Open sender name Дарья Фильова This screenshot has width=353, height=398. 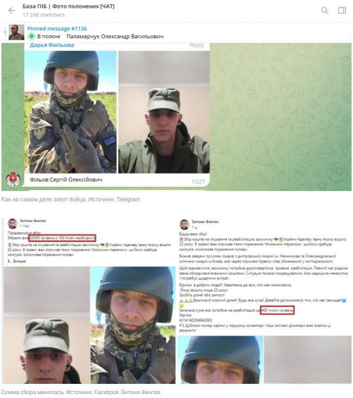(x=52, y=45)
